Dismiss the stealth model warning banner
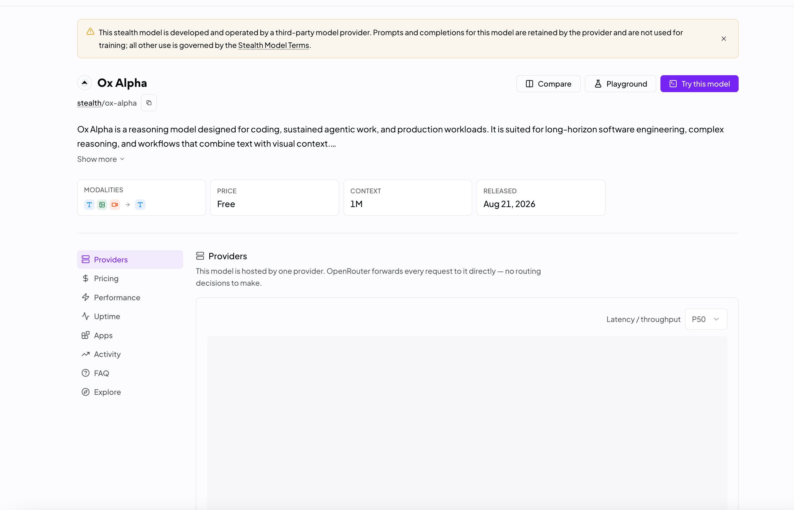The width and height of the screenshot is (794, 510). (724, 39)
